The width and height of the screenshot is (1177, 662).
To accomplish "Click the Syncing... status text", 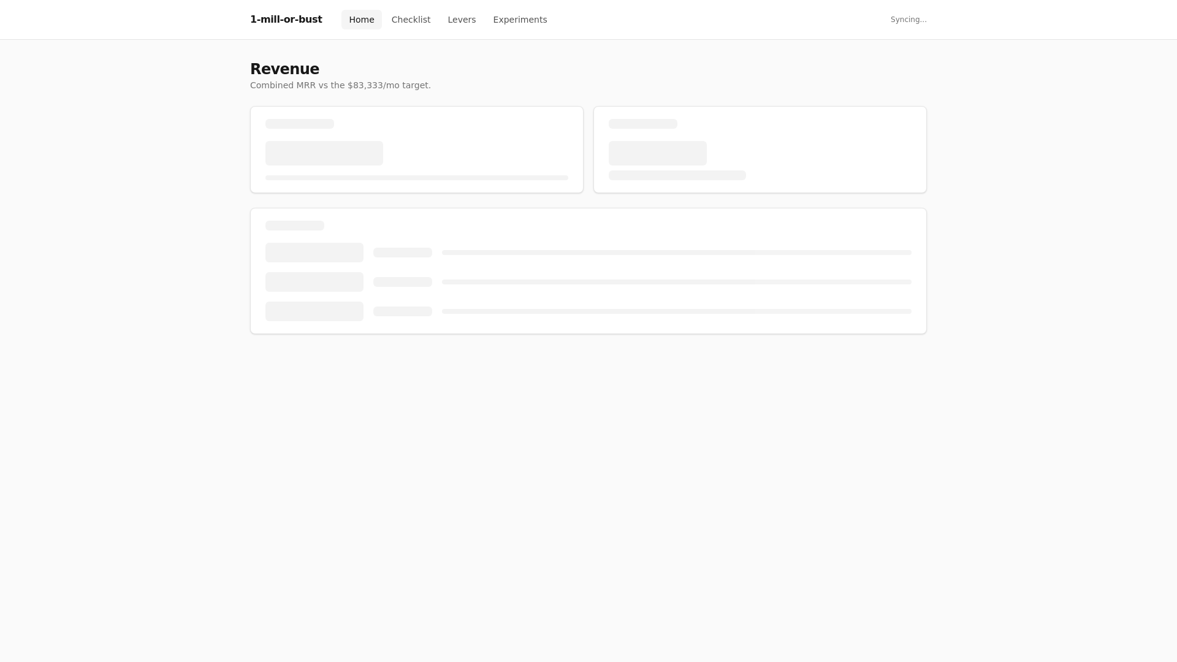I will tap(908, 20).
